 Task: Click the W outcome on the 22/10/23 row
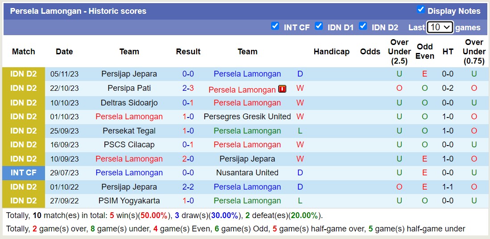tap(300, 88)
